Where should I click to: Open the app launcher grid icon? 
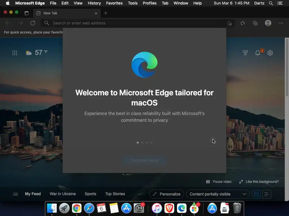15,53
